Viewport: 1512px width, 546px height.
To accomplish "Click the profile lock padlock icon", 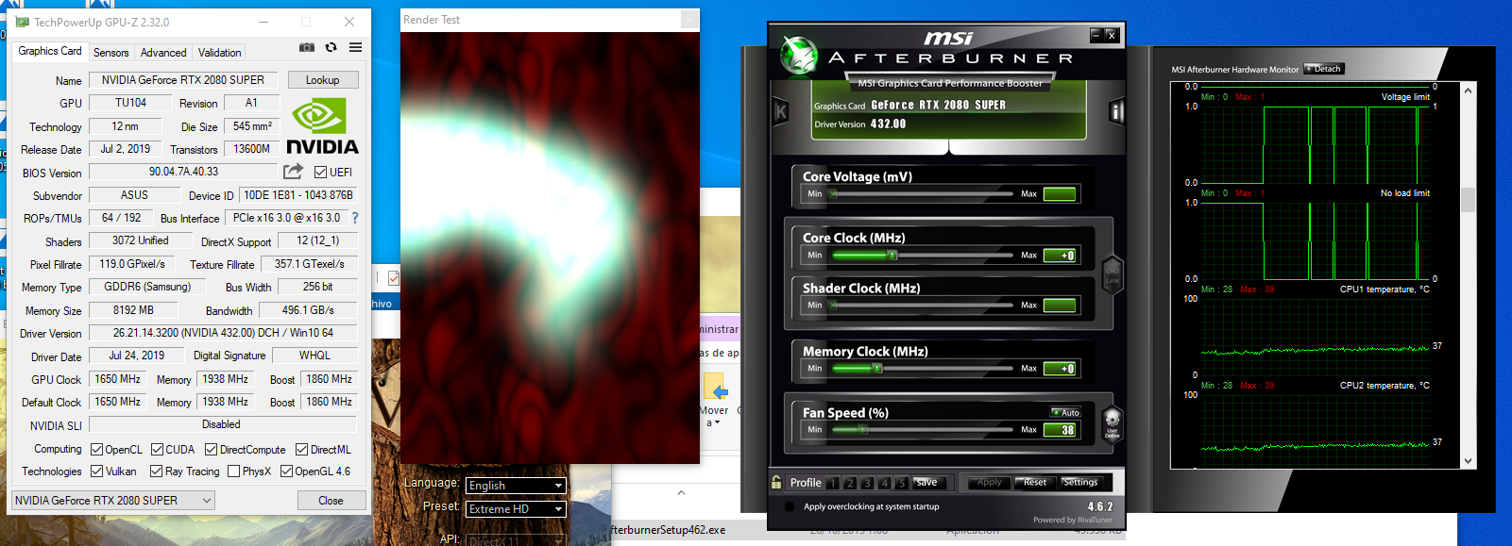I will (x=776, y=482).
